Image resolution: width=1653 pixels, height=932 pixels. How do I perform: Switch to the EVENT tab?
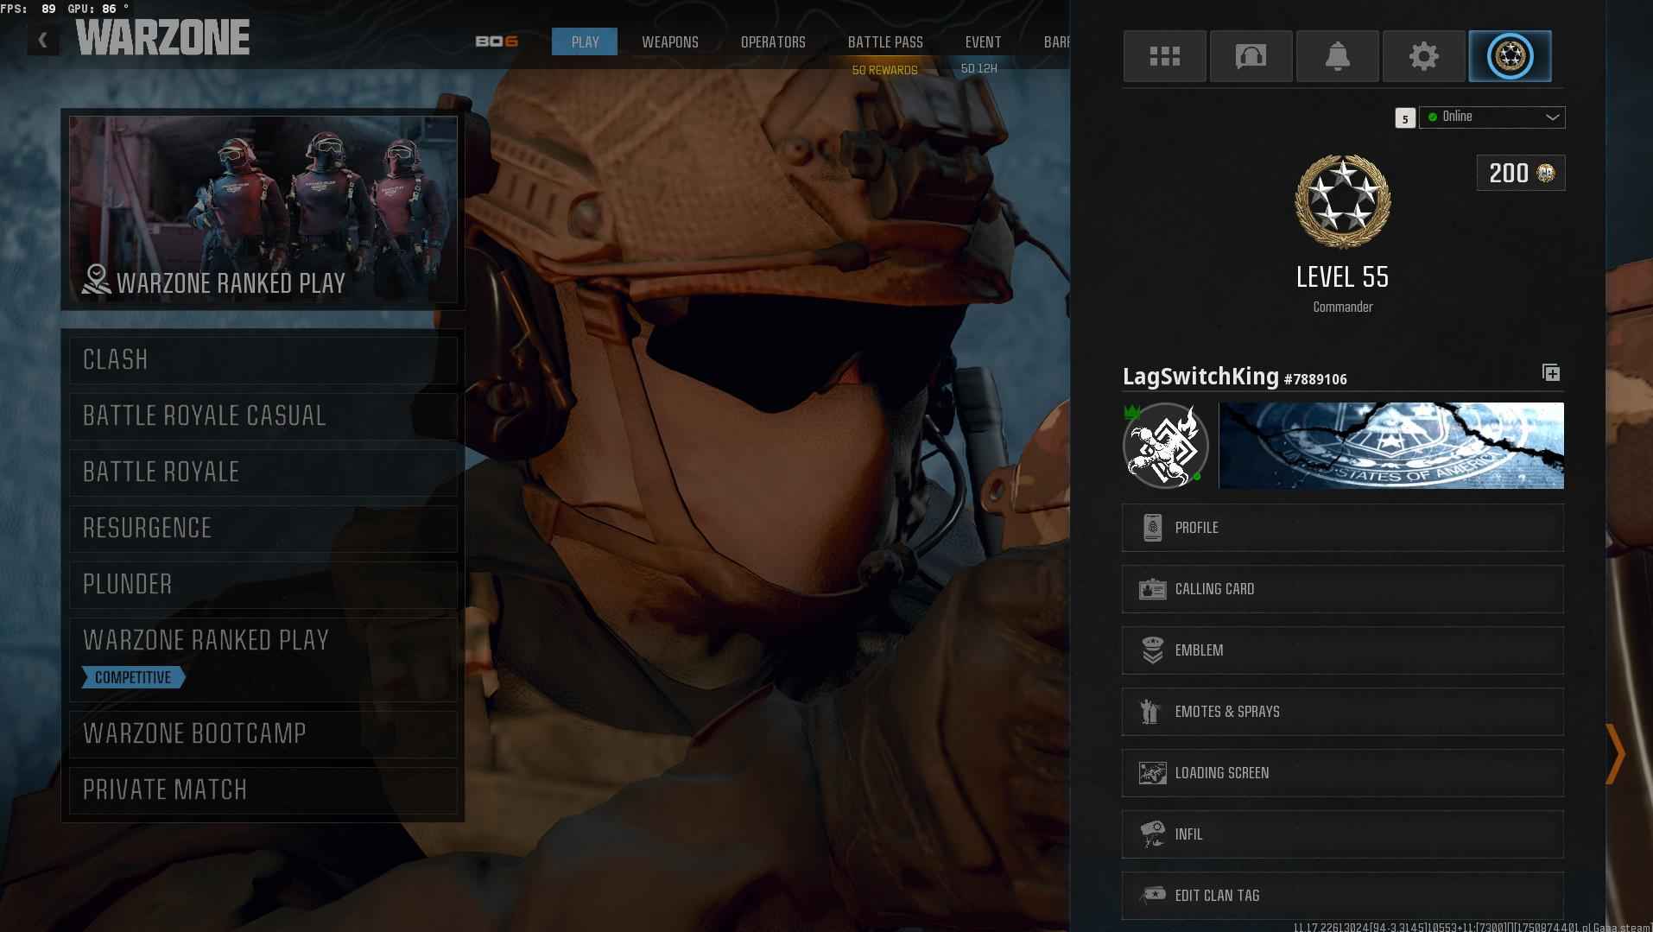click(983, 41)
